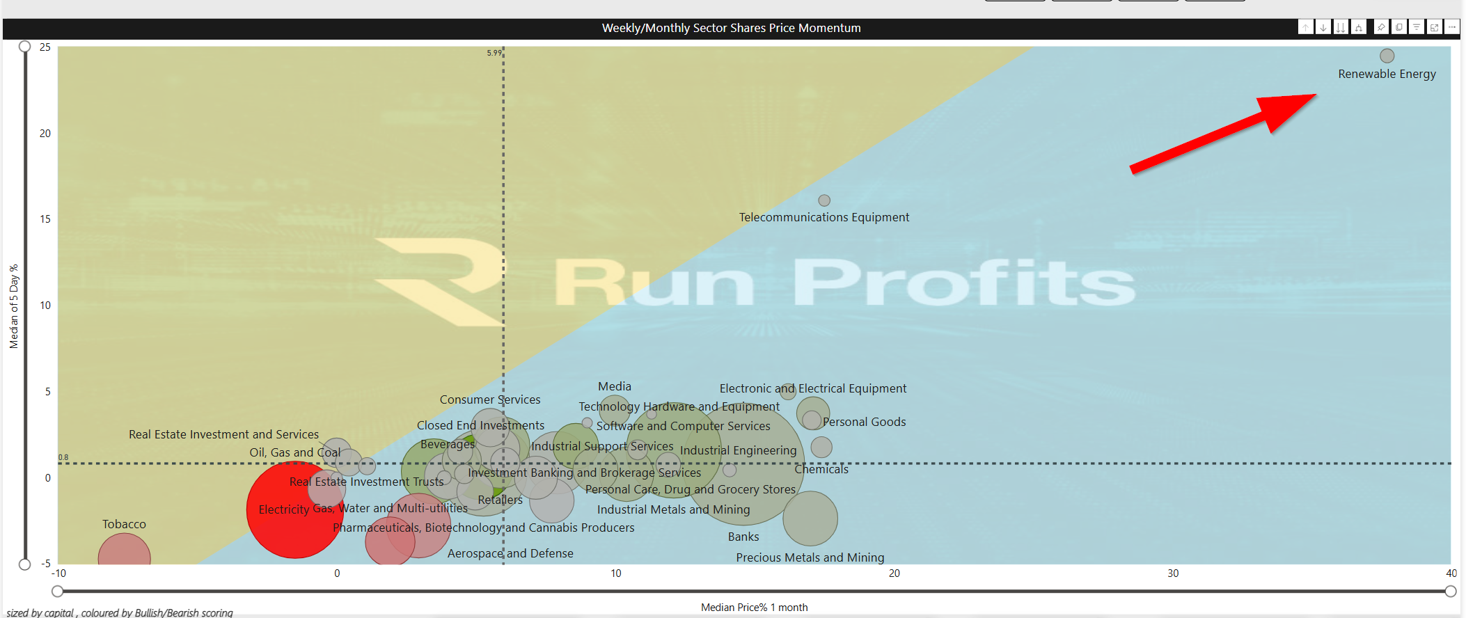
Task: Grab the bottom handle of vertical zoom slider
Action: pyautogui.click(x=25, y=564)
